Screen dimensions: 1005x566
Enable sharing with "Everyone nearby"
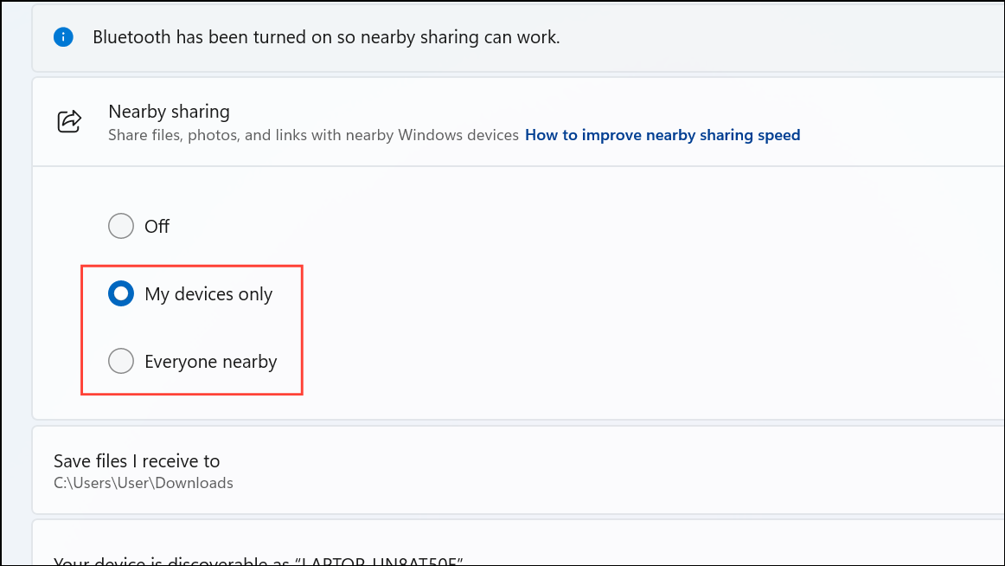121,361
